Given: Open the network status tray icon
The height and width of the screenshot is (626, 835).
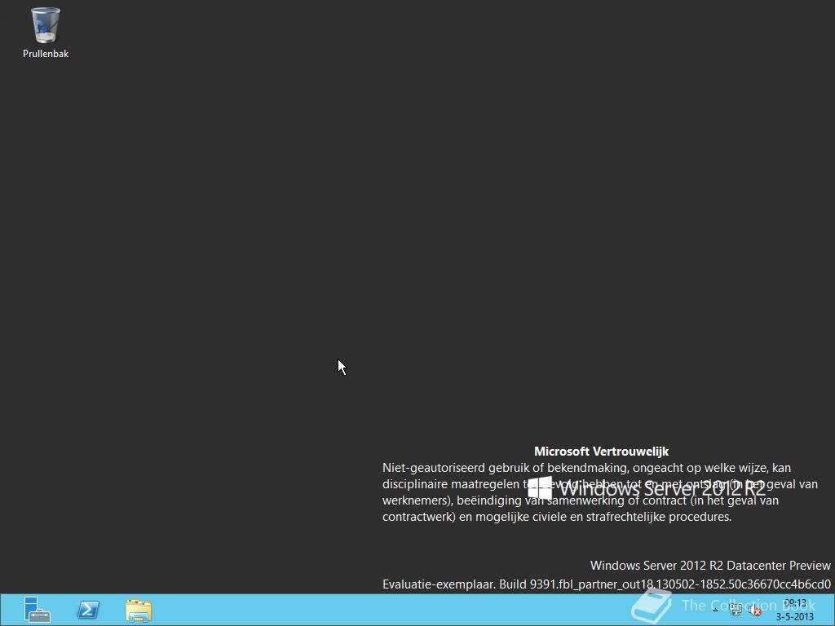Looking at the screenshot, I should point(736,611).
